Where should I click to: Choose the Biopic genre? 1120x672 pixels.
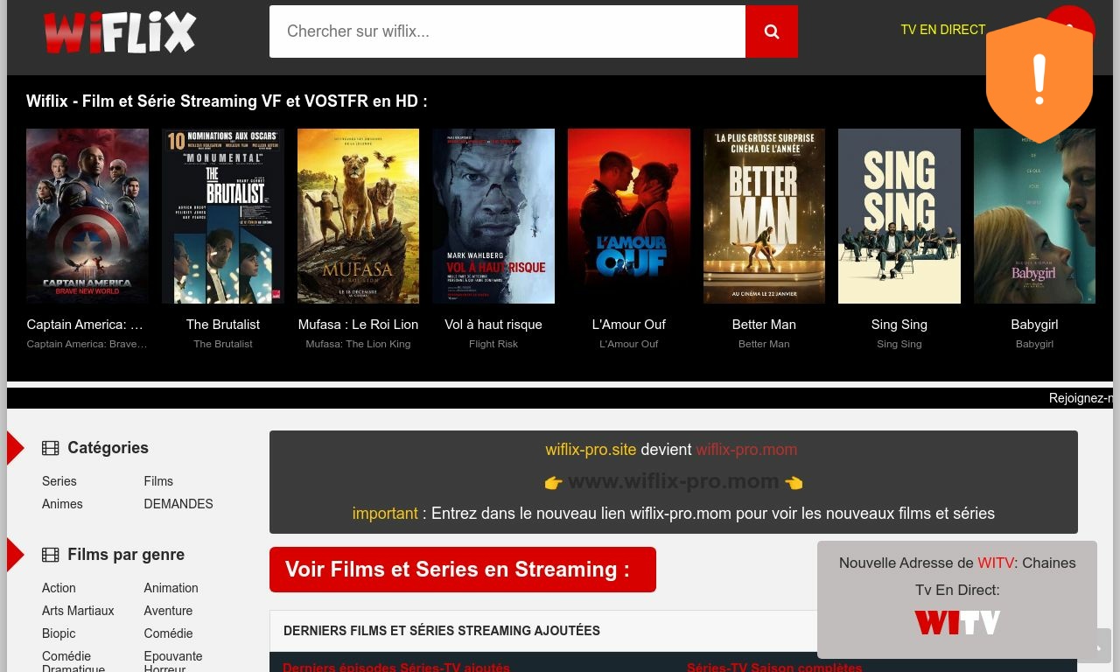click(59, 633)
